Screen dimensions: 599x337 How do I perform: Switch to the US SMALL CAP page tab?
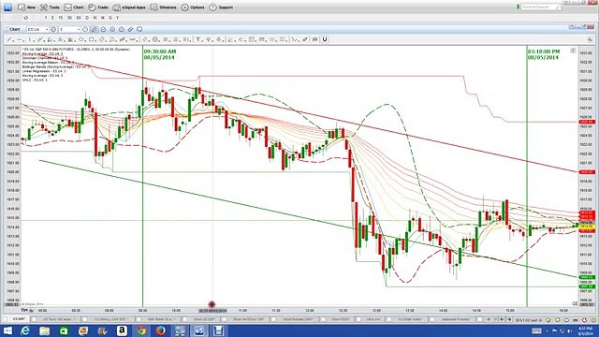point(109,319)
